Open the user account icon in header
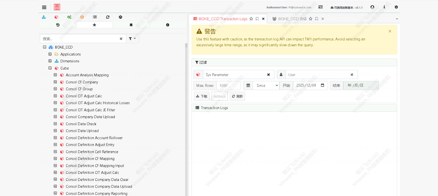 click(x=372, y=7)
